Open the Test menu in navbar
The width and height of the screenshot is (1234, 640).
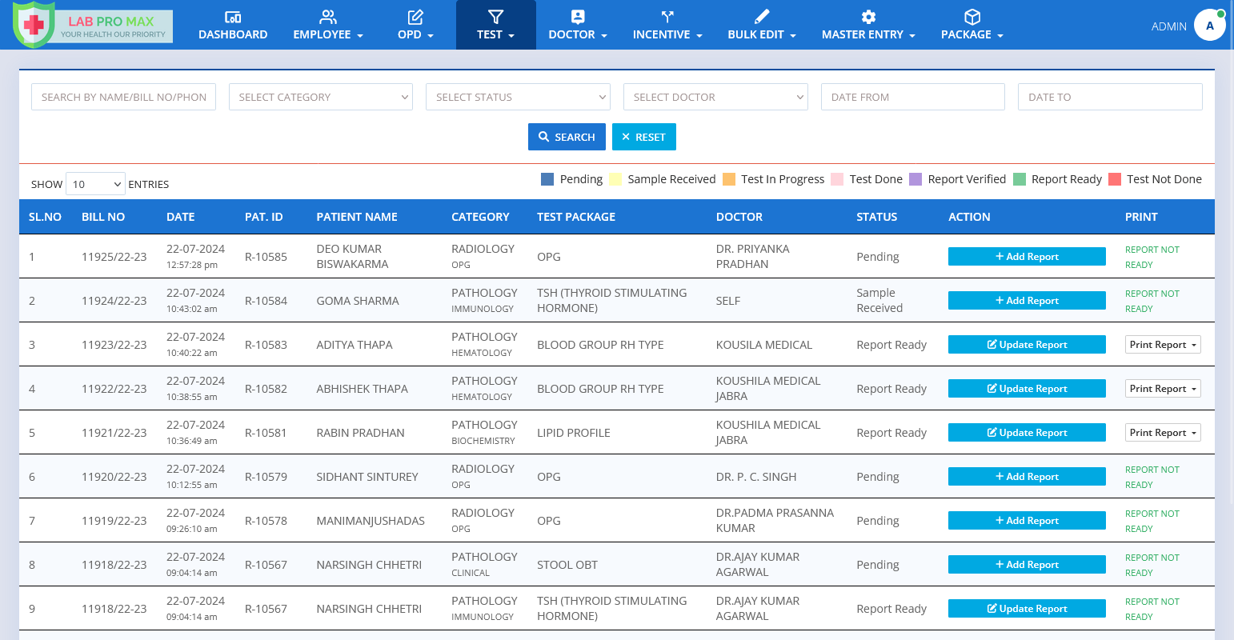point(495,26)
